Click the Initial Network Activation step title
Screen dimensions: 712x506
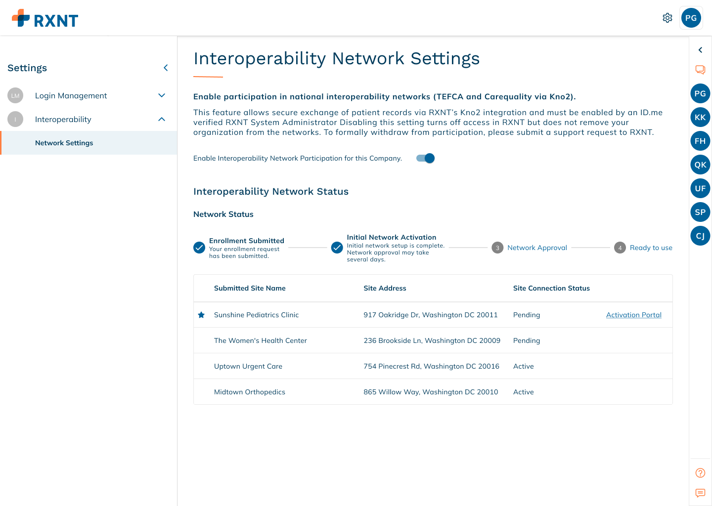pos(392,237)
